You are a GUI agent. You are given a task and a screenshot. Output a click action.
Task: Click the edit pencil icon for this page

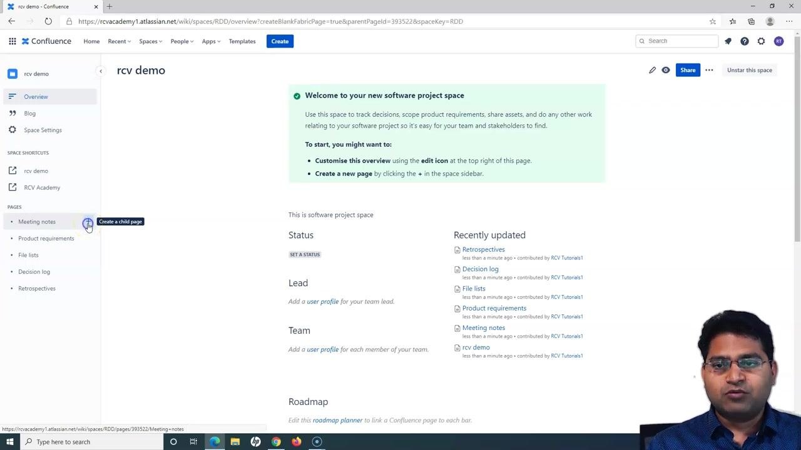tap(652, 70)
